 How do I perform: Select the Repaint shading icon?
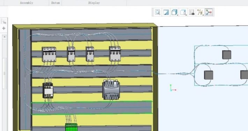coord(166,12)
